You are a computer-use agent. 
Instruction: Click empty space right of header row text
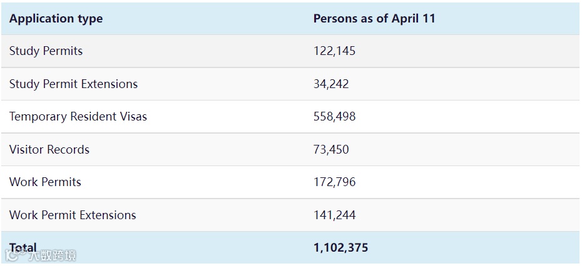coord(507,19)
